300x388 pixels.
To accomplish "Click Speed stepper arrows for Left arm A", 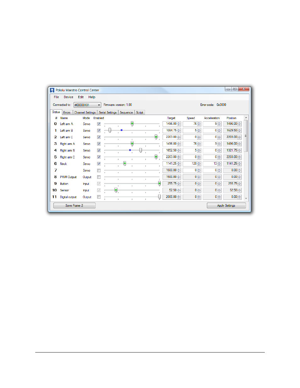I will 199,124.
